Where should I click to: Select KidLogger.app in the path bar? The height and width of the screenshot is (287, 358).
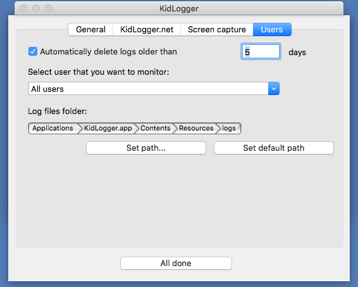click(x=108, y=128)
